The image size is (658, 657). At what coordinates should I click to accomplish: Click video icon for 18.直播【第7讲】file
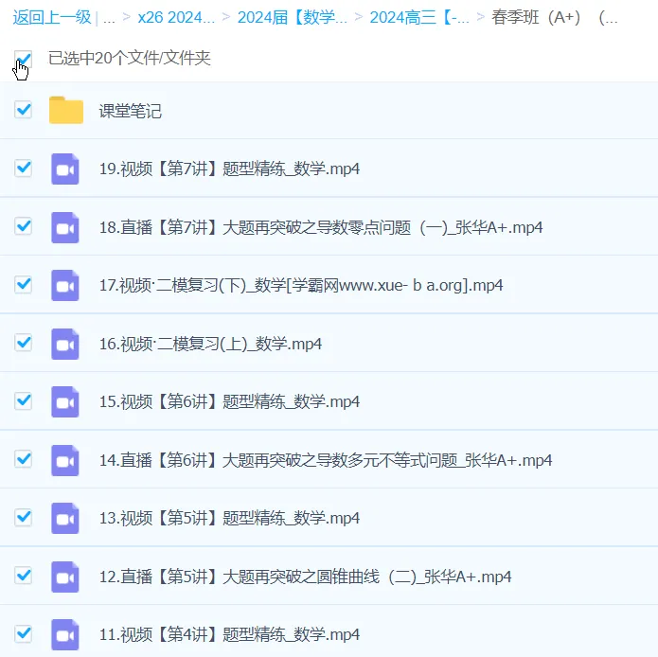[65, 227]
